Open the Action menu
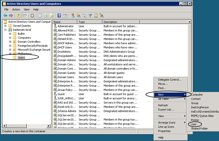 (x=16, y=9)
